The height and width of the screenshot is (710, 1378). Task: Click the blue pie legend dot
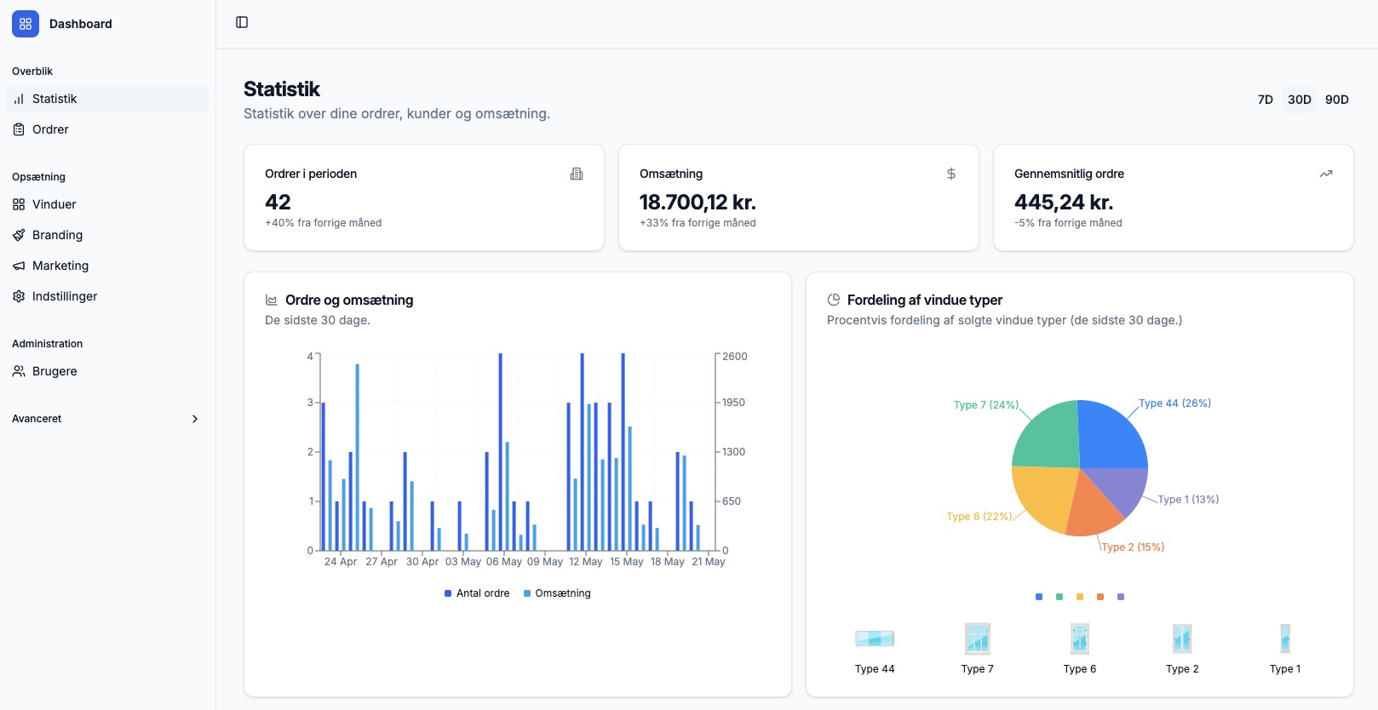point(1039,597)
